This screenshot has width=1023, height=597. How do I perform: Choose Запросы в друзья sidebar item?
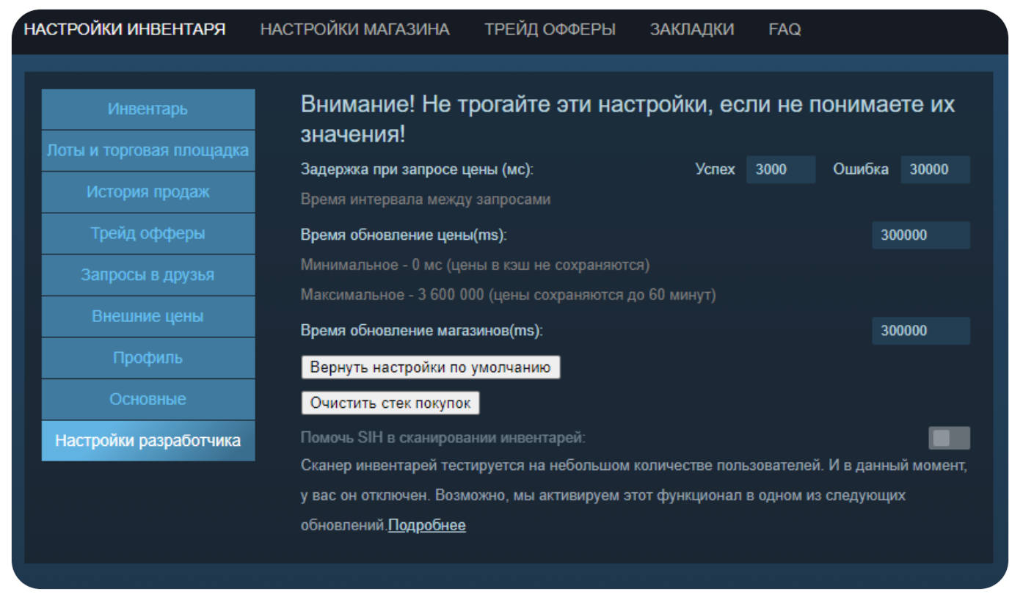(148, 275)
